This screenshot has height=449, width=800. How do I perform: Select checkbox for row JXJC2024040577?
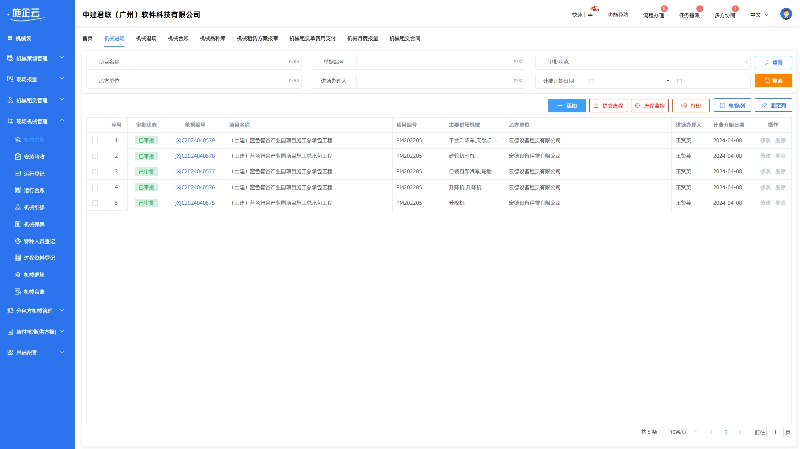coord(95,172)
